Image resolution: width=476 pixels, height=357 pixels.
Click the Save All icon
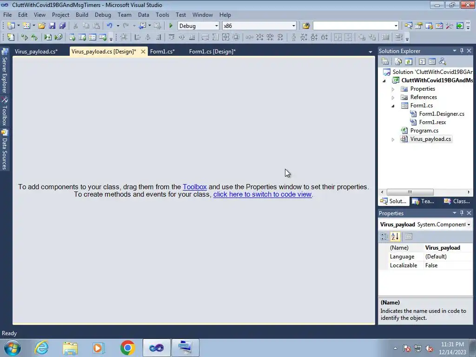pyautogui.click(x=62, y=26)
